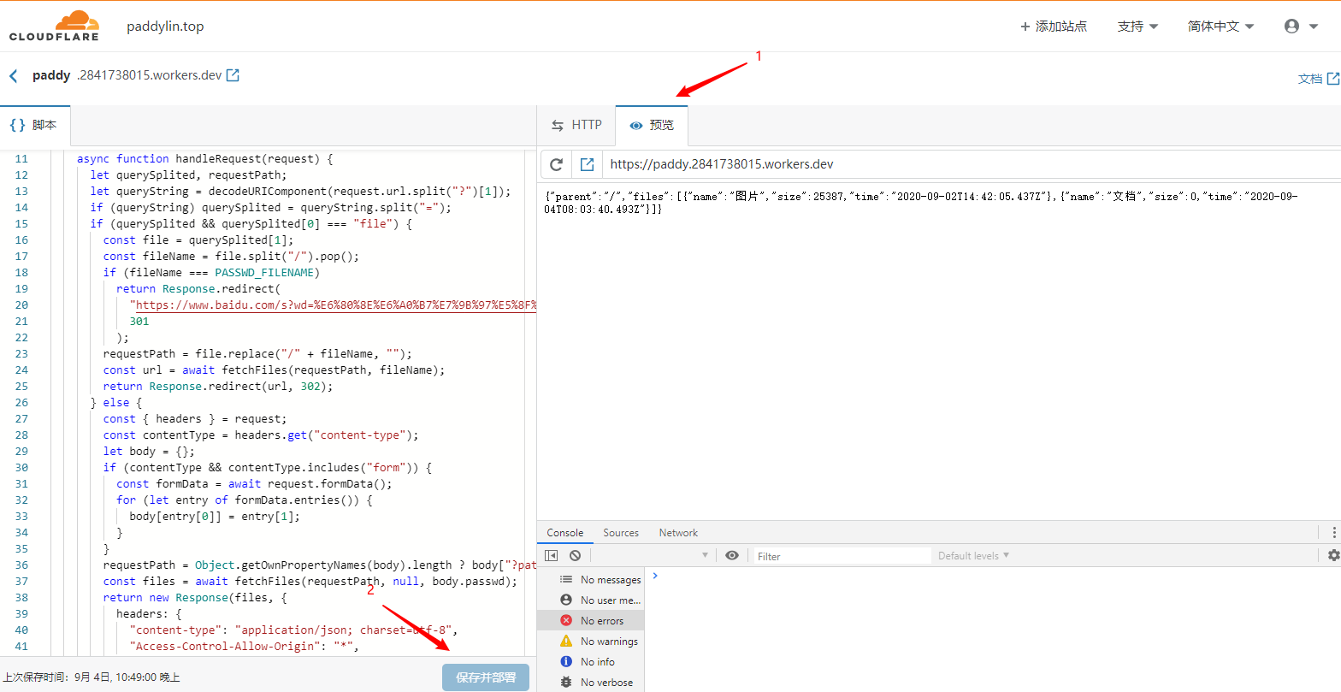
Task: Switch to the HTTP tab
Action: point(576,125)
